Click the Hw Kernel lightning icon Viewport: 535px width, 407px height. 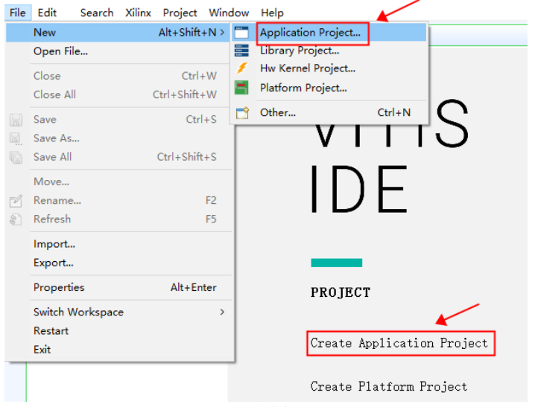tap(242, 68)
